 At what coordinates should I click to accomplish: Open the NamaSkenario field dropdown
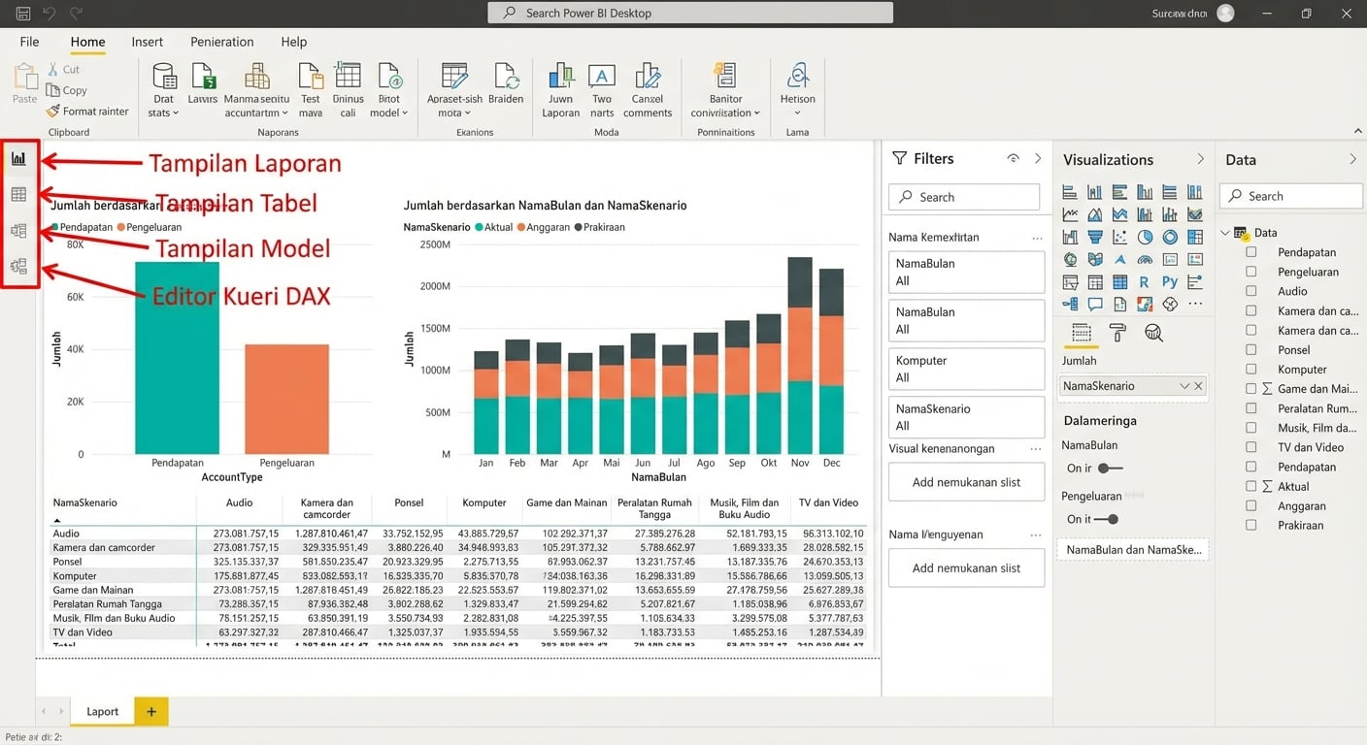coord(1185,386)
